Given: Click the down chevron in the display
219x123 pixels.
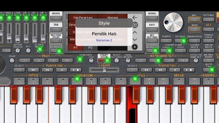Looking at the screenshot, I should tap(135, 40).
